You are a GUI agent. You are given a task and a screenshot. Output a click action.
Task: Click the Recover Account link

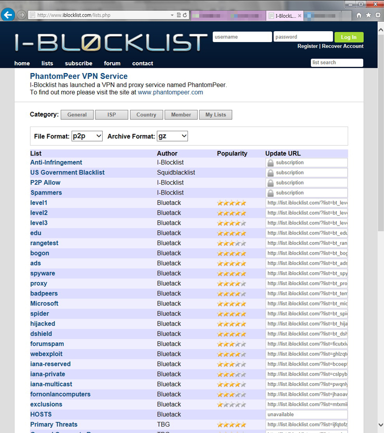[342, 46]
